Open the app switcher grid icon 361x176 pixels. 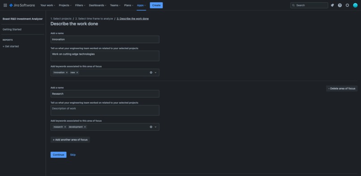click(x=5, y=5)
